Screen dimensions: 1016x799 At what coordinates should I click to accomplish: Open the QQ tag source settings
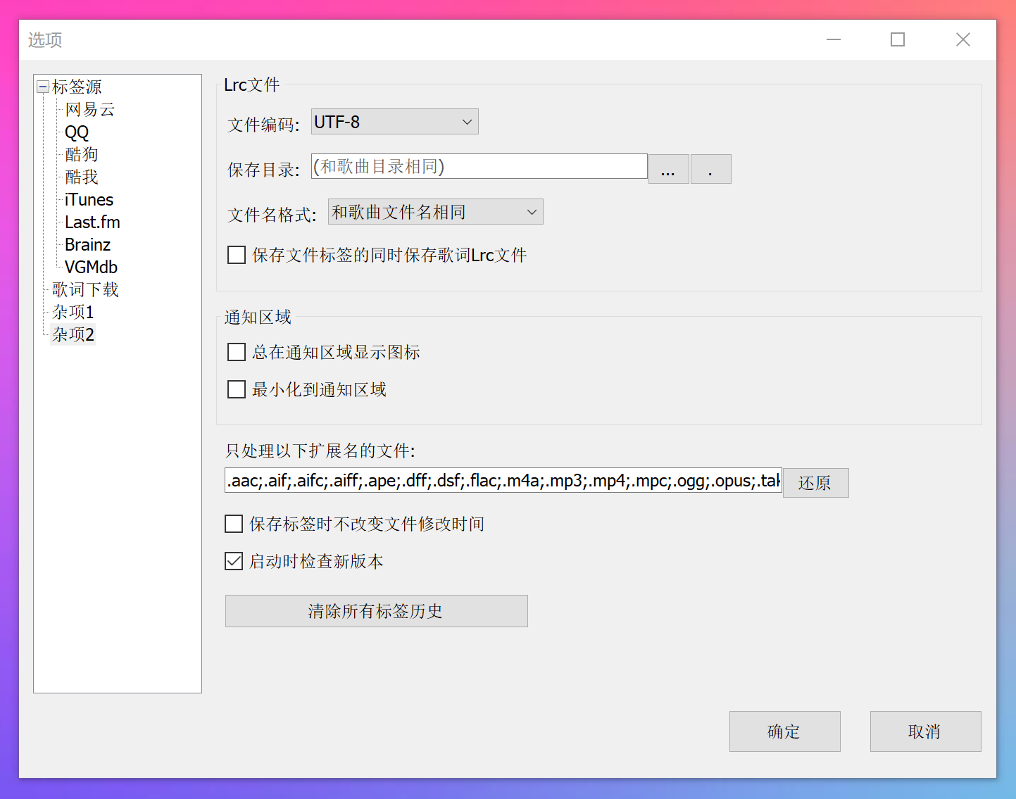(77, 132)
